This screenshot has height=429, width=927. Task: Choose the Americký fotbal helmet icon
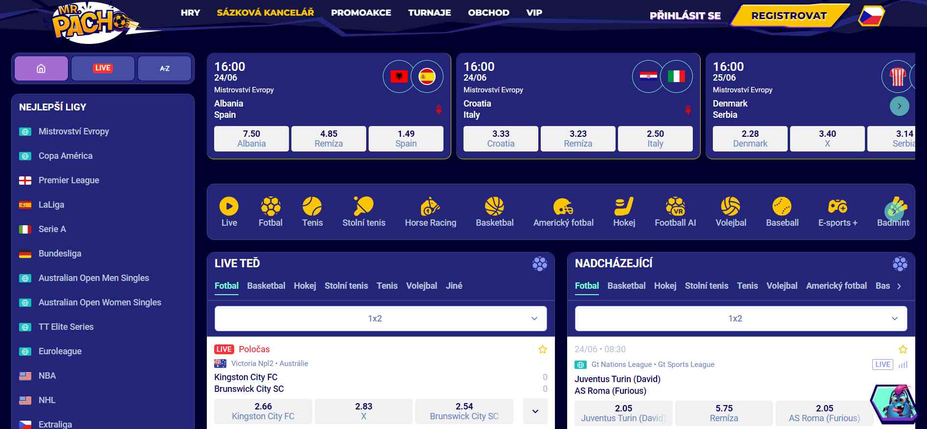tap(563, 206)
